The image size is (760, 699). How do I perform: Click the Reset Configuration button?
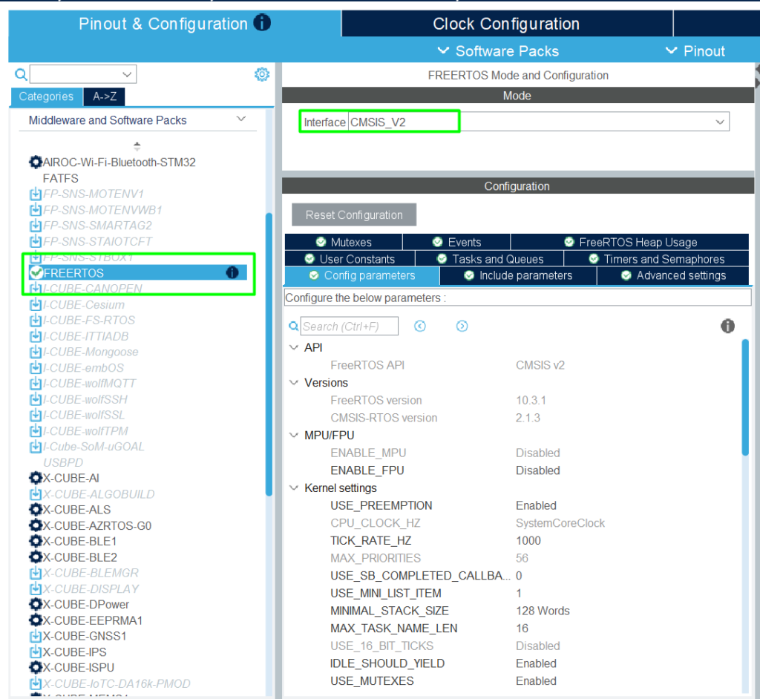tap(354, 215)
